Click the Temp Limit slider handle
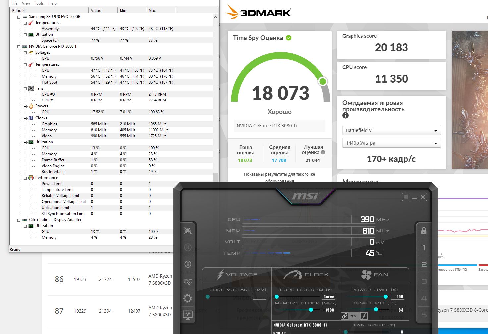The height and width of the screenshot is (334, 488). click(x=376, y=310)
